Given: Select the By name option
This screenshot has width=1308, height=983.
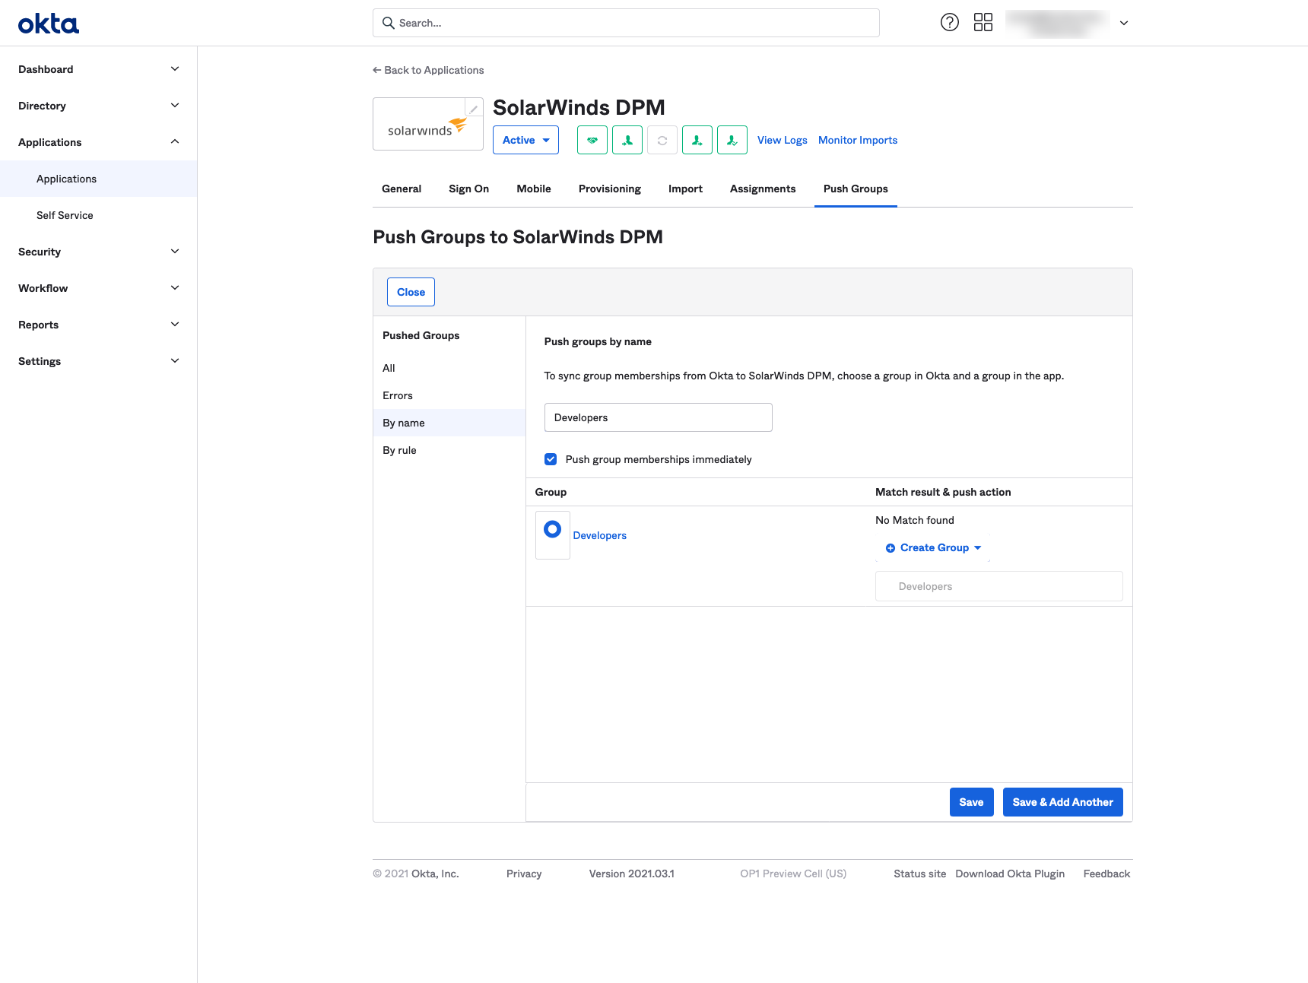Looking at the screenshot, I should point(449,423).
